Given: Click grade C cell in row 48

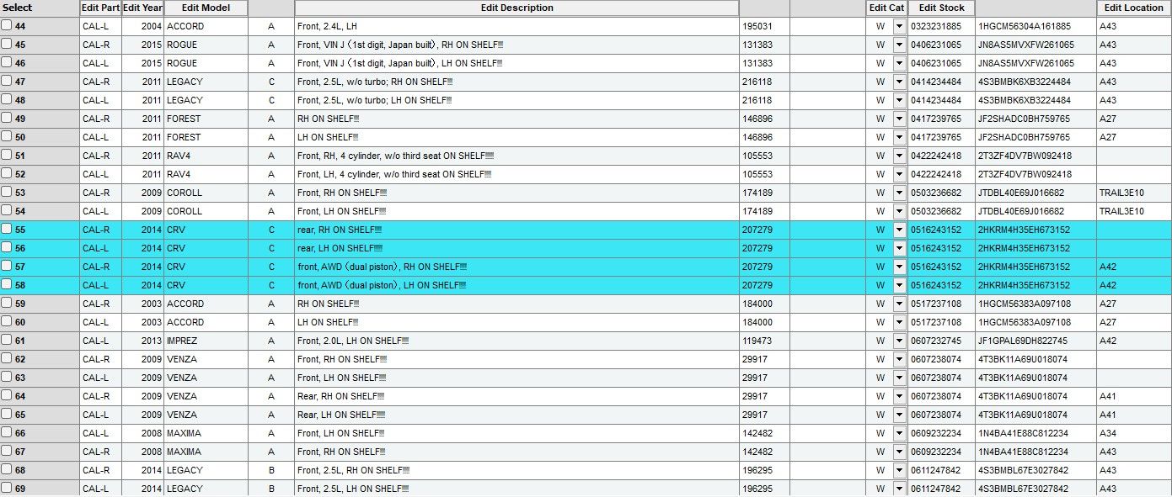Looking at the screenshot, I should click(x=271, y=100).
